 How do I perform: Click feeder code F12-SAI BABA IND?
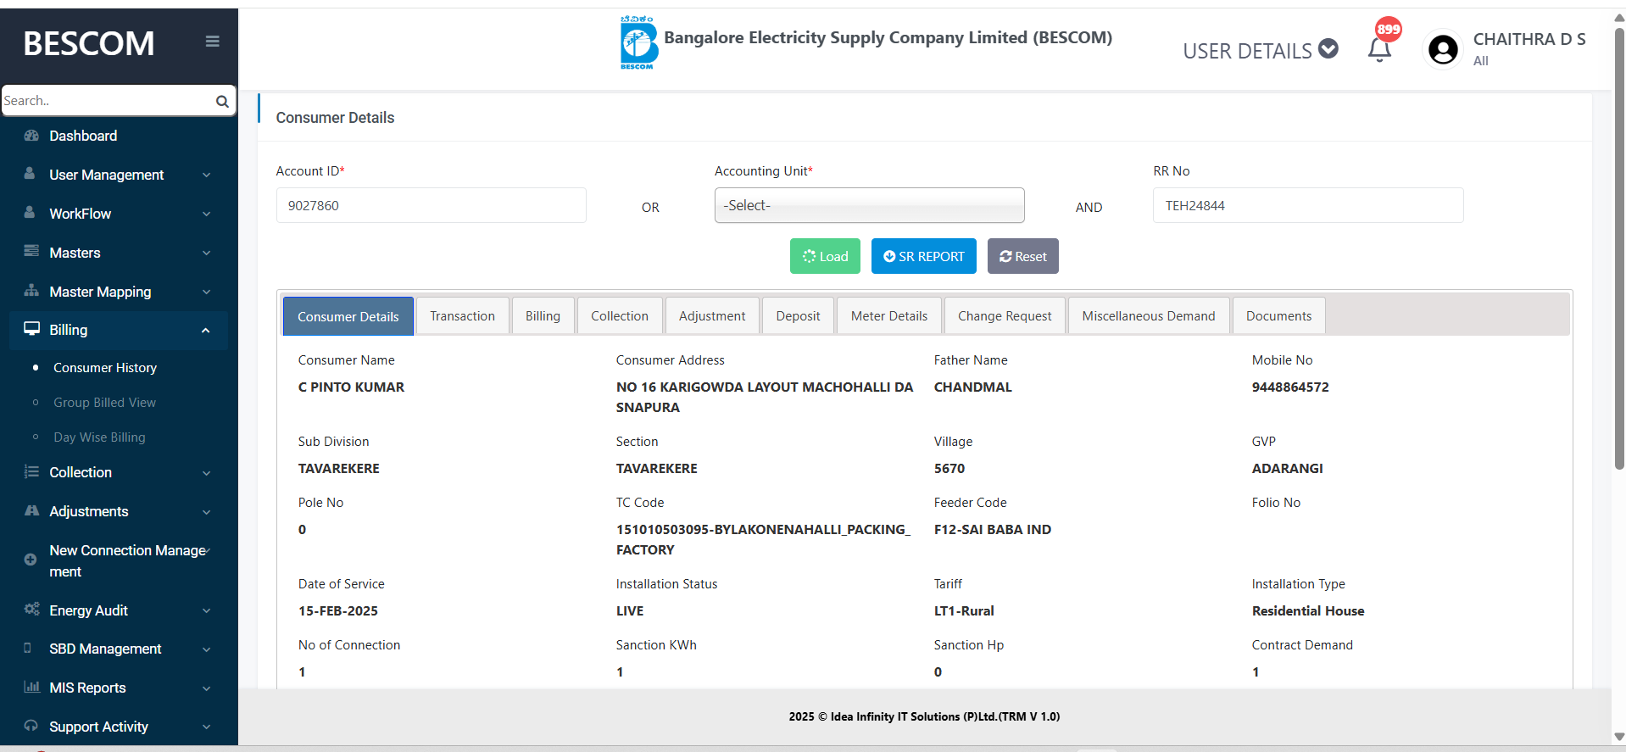click(x=992, y=529)
